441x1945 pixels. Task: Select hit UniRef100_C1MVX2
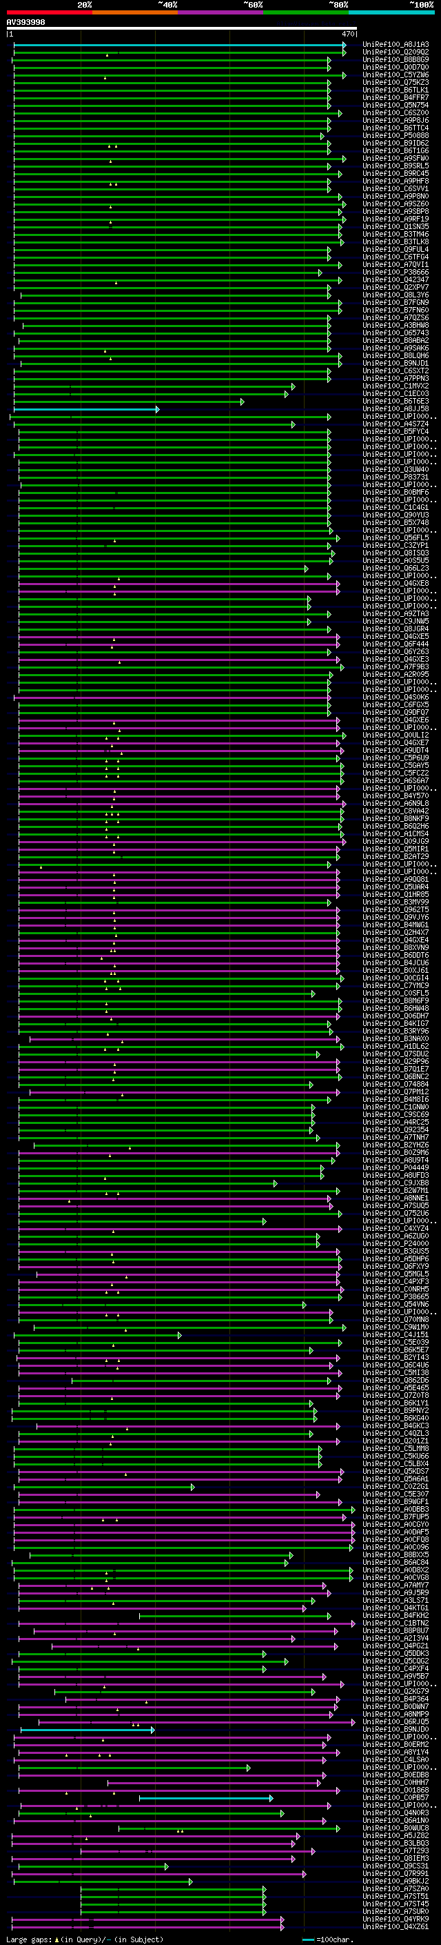tap(396, 386)
